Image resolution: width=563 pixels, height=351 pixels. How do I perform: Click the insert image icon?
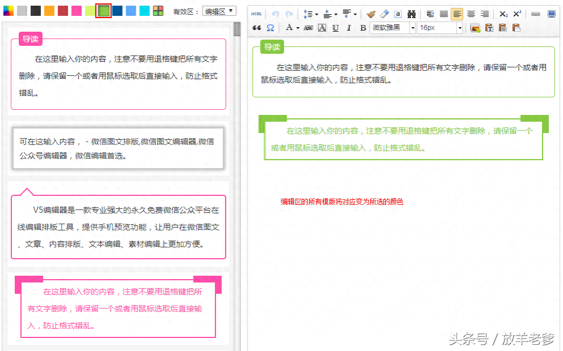[x=475, y=28]
